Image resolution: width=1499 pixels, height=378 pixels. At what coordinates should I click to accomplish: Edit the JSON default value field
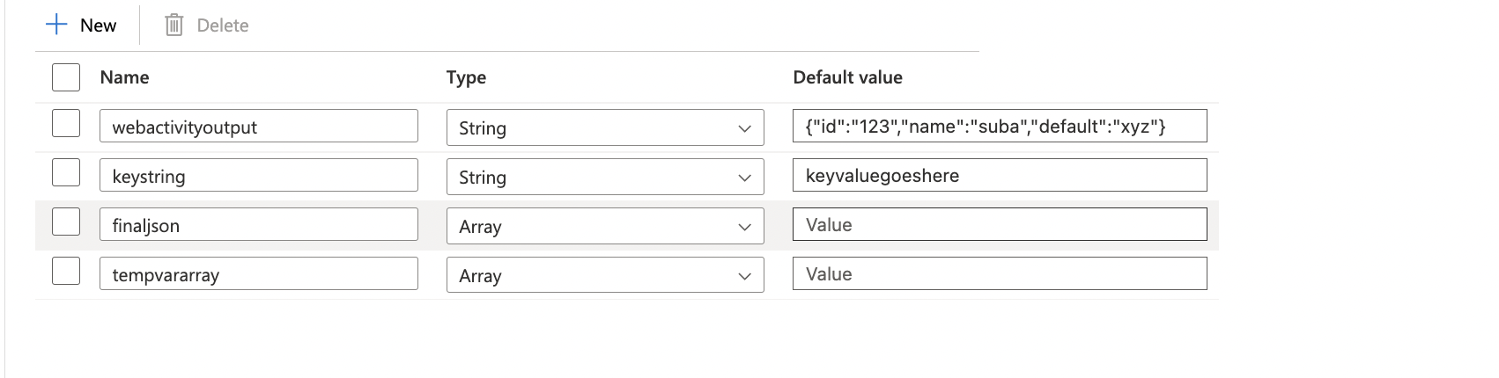pos(1000,127)
